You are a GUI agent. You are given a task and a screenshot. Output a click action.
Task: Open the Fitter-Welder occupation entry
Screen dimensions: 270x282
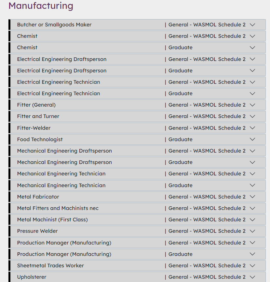coord(34,128)
